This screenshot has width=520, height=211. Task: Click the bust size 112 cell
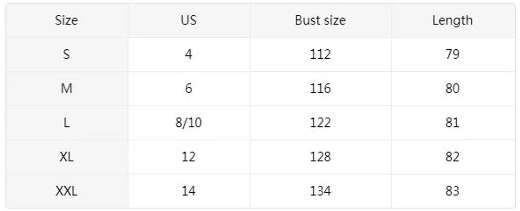pos(320,54)
